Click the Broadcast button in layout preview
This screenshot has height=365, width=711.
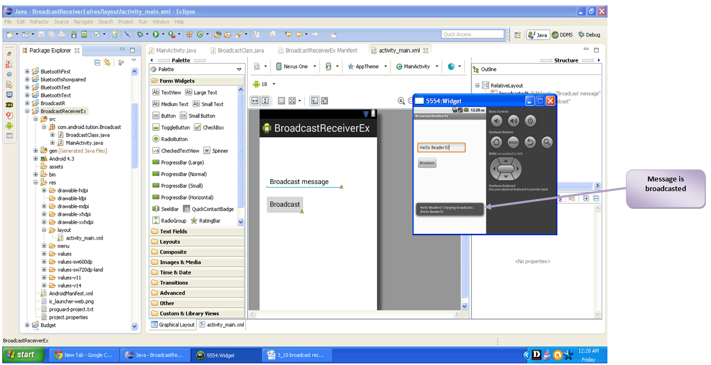click(285, 205)
